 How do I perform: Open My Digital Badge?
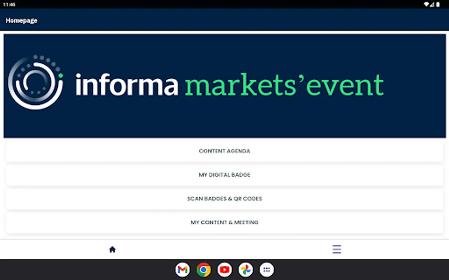click(224, 175)
